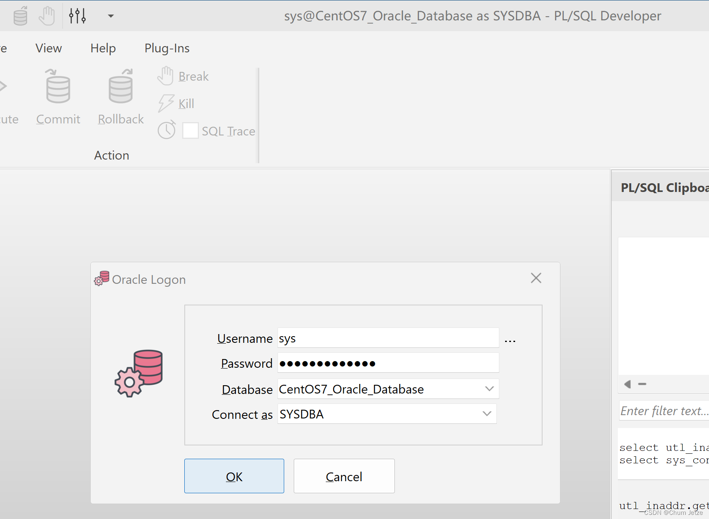Click the Enter filter text field in Clipboard panel
Viewport: 709px width, 519px height.
coord(664,411)
